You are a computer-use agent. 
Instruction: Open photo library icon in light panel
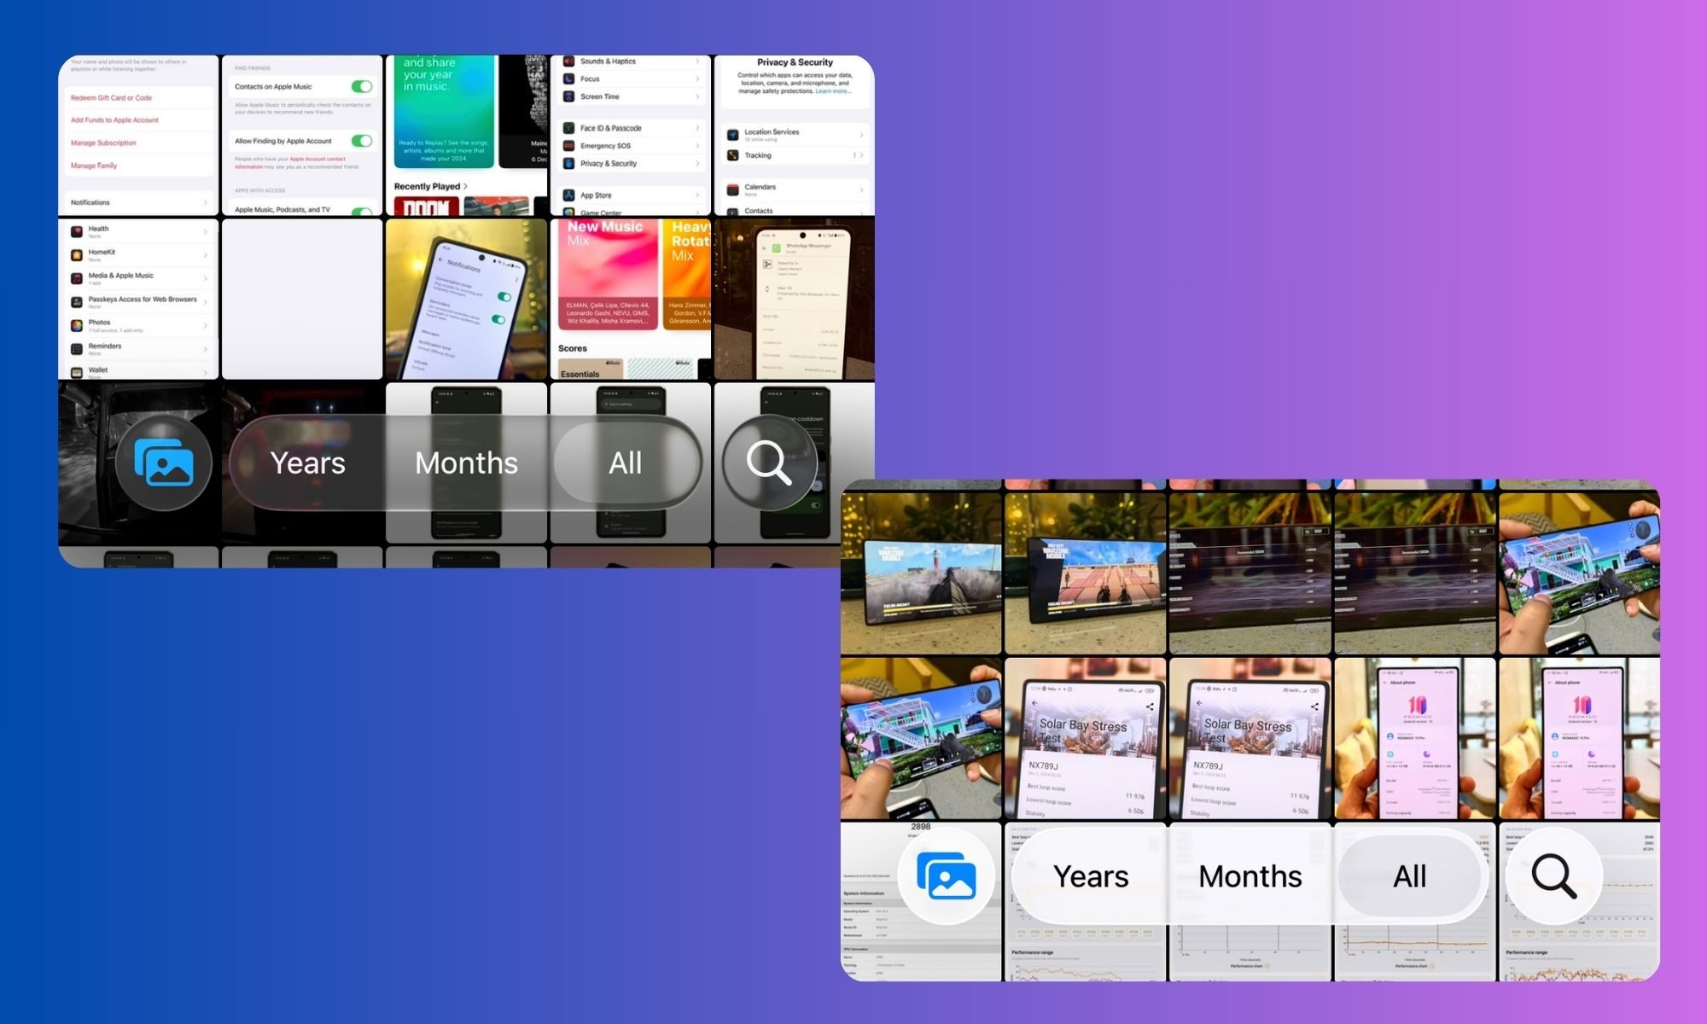tap(947, 876)
